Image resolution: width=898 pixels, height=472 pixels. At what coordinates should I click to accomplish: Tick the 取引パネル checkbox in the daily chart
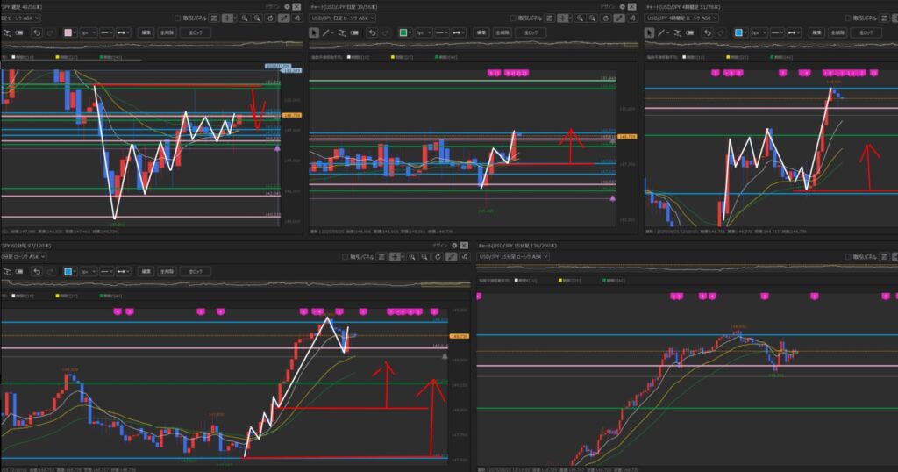tap(516, 18)
